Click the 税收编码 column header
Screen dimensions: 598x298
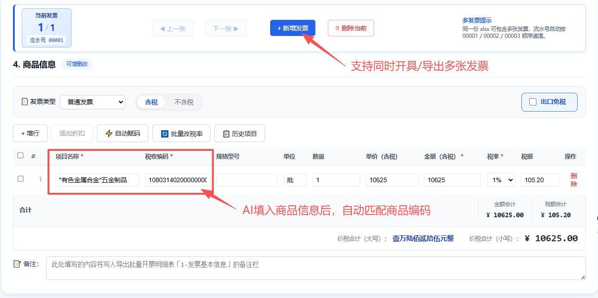[159, 156]
